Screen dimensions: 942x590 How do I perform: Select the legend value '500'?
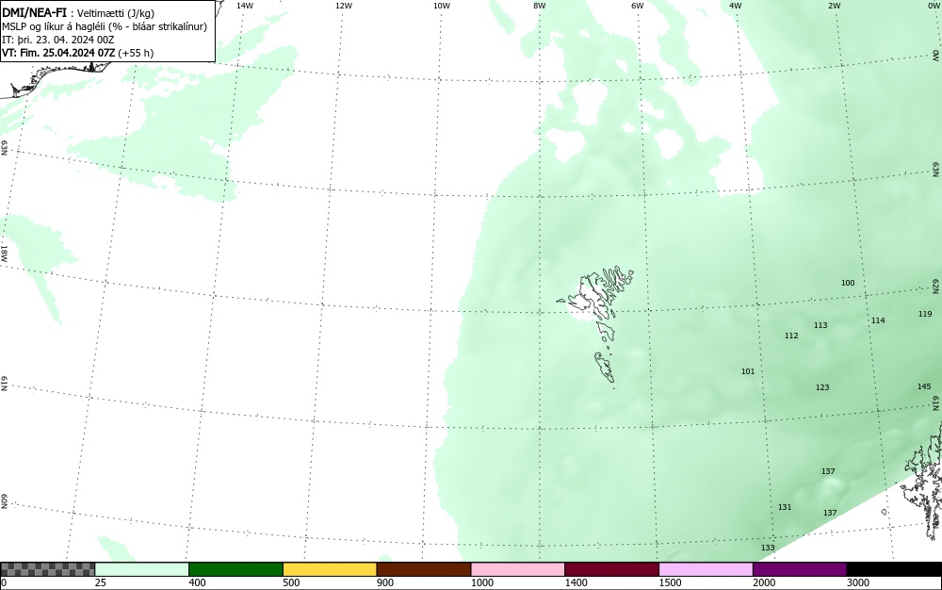click(x=291, y=582)
